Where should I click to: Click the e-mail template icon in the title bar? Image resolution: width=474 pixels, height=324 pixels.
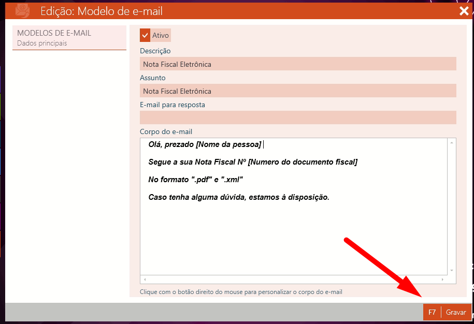(22, 11)
